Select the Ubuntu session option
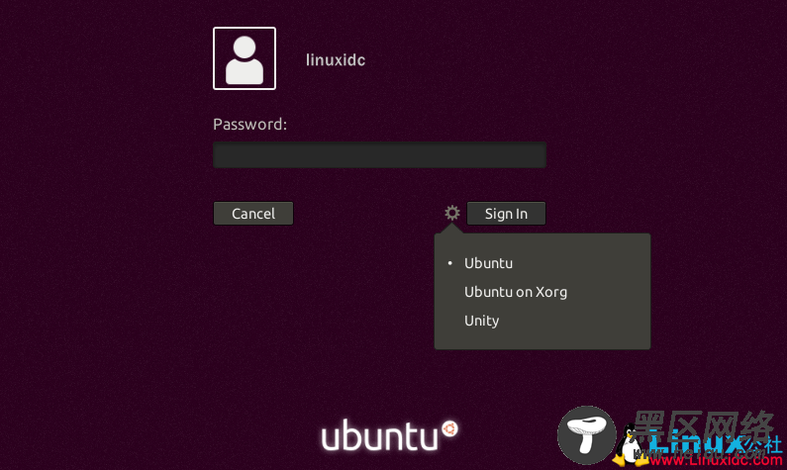 (488, 263)
